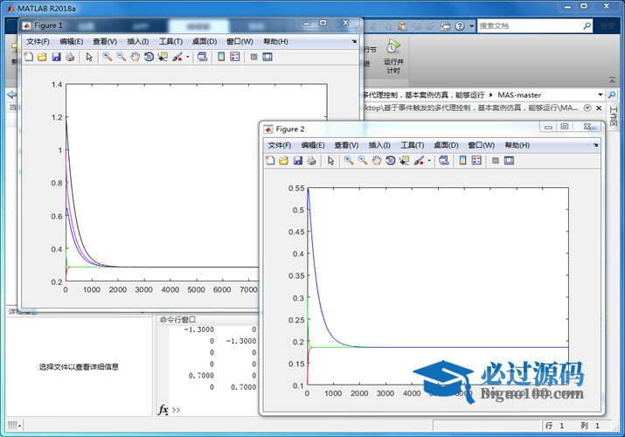The image size is (625, 437).
Task: Click 运行并计时 Run and Time button
Action: 393,57
